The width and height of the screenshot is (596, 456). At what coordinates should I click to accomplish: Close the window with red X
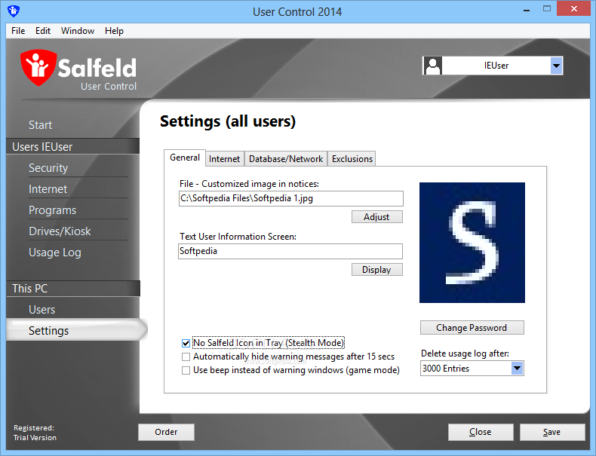point(574,9)
